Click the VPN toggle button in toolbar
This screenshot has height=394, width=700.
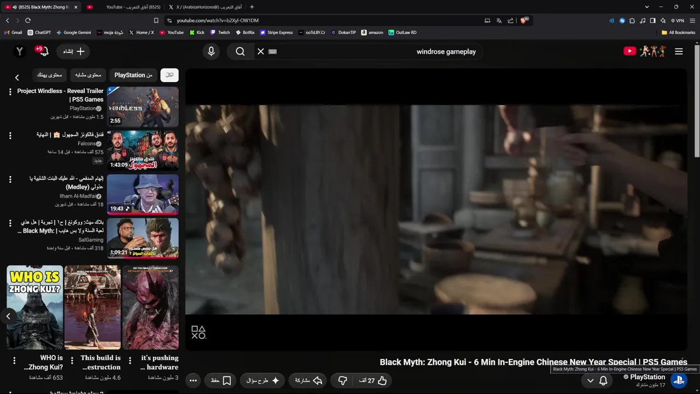678,20
